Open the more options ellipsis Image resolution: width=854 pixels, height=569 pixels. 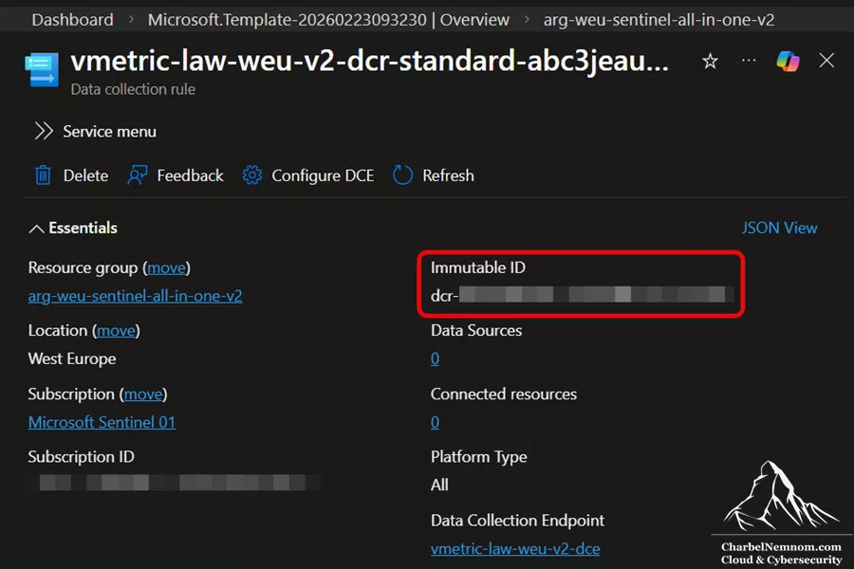[749, 60]
